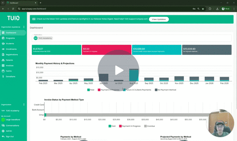Open the Admin gear icon
Screen dimensions: 237x141
[3, 131]
